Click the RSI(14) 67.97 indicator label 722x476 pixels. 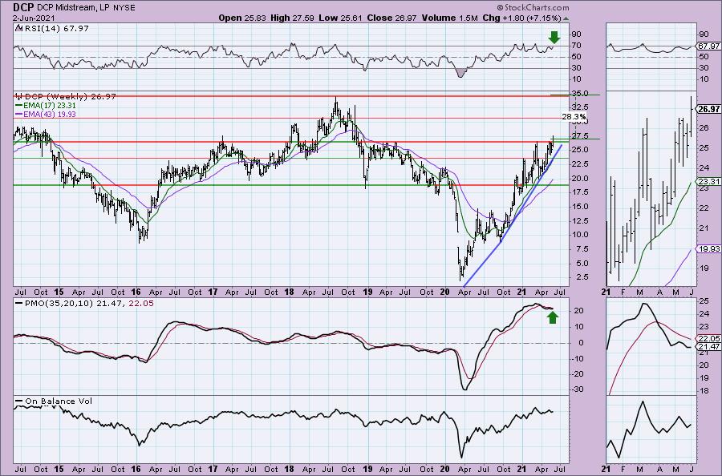(x=55, y=29)
